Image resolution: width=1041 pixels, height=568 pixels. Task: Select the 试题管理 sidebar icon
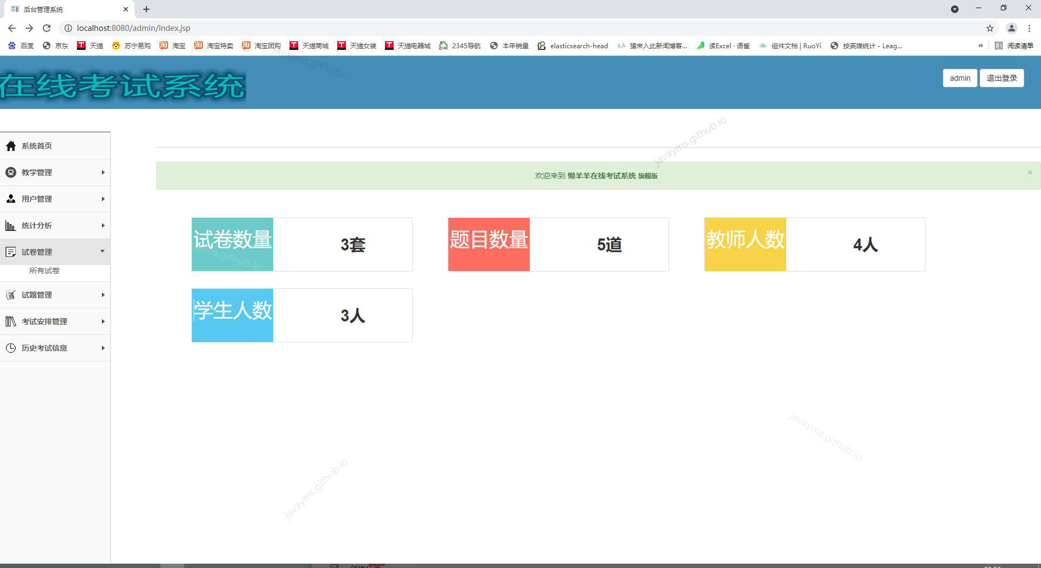coord(11,295)
